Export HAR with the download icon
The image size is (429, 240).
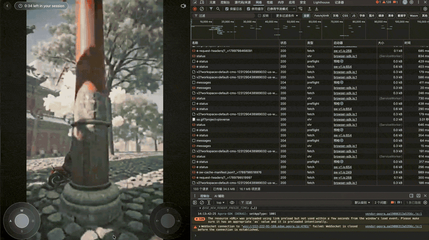pos(316,9)
